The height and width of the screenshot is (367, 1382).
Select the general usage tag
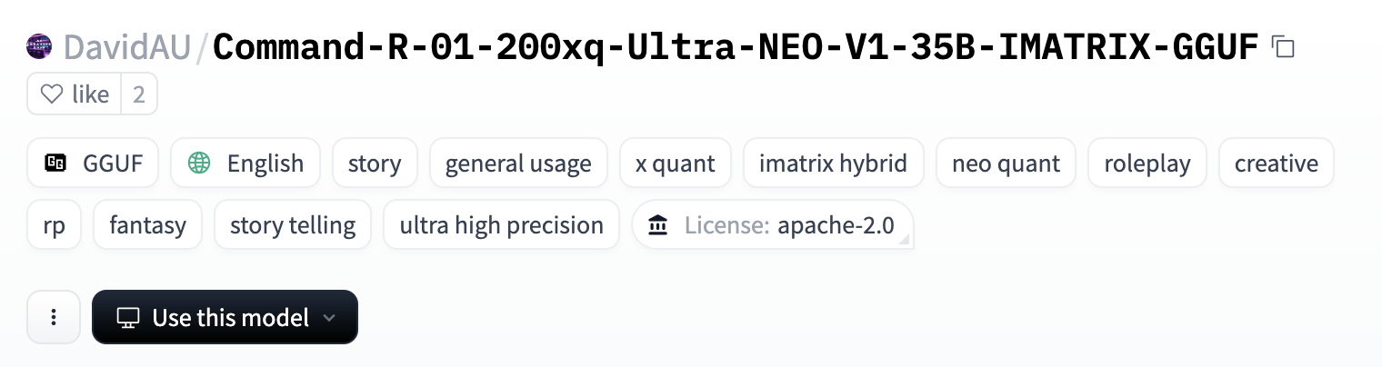click(x=518, y=164)
